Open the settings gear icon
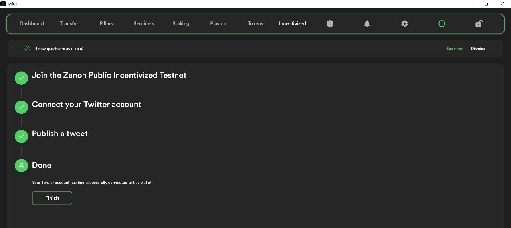This screenshot has height=228, width=511. click(404, 24)
